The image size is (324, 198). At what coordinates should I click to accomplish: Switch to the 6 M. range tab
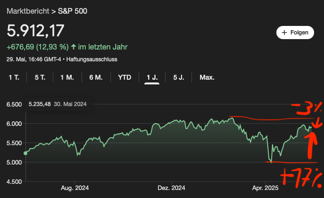tap(96, 77)
